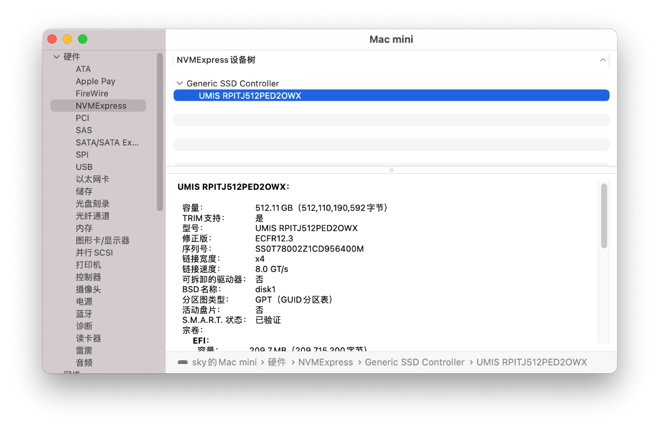The height and width of the screenshot is (430, 660).
Task: Collapse the NVMExpress设备树 header chevron
Action: (603, 60)
